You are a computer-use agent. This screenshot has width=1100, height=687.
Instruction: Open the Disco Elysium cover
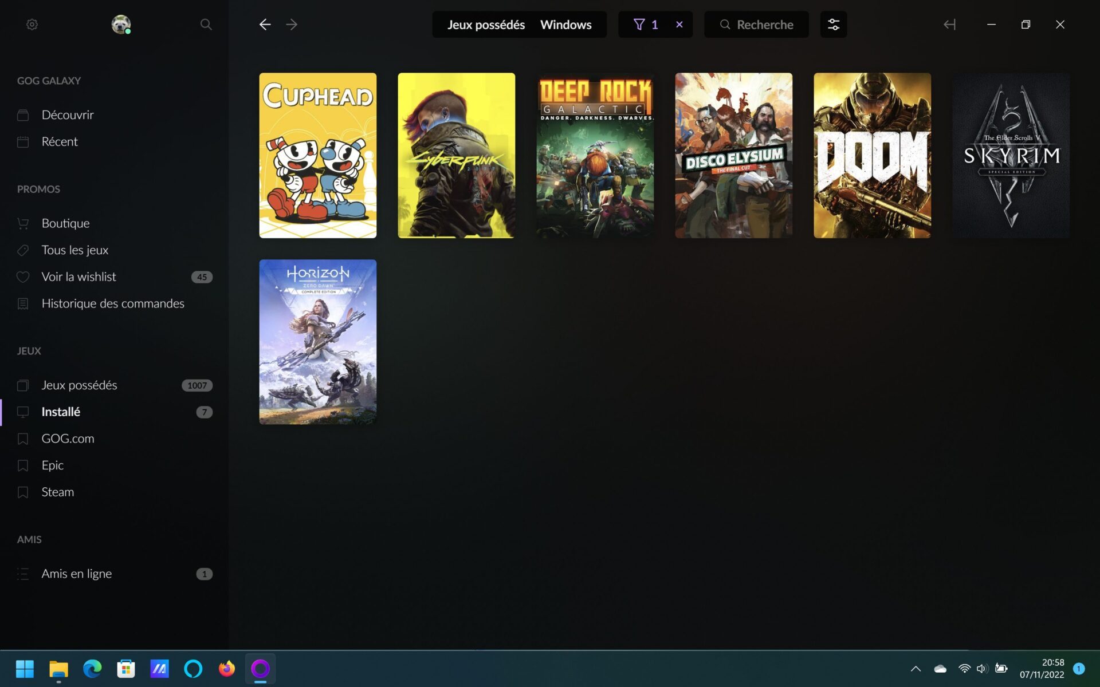point(734,155)
